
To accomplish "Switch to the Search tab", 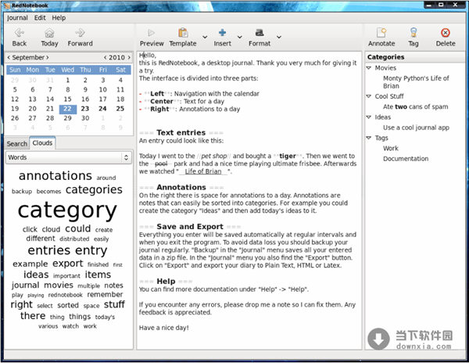I will click(x=17, y=144).
